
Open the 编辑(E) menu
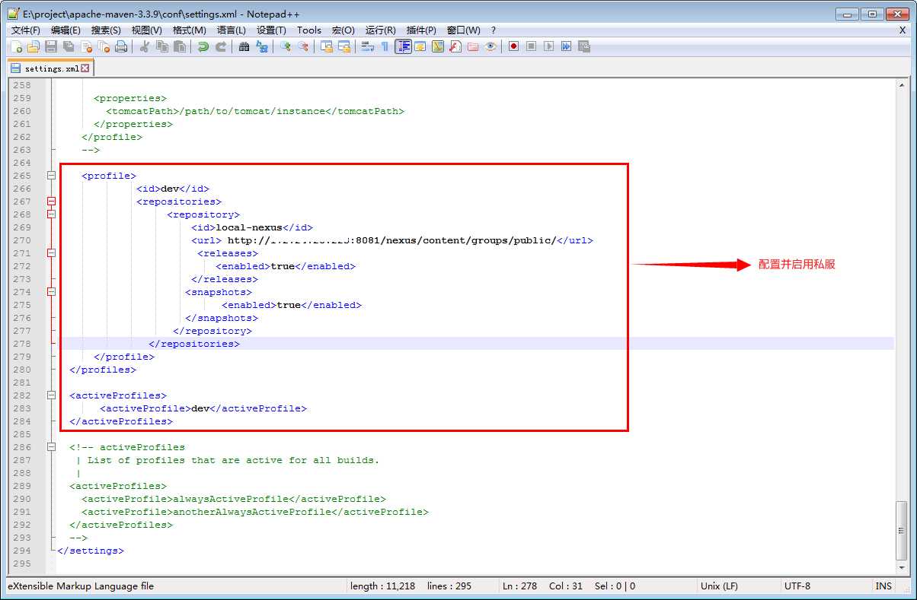pyautogui.click(x=65, y=30)
